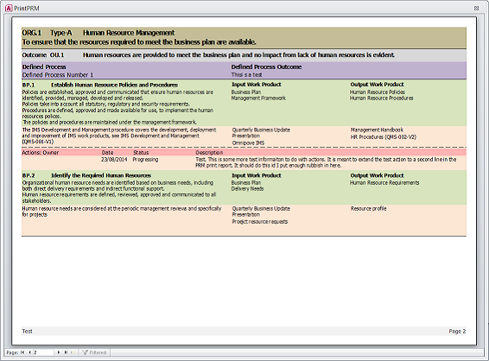Click 'BP.1' identifier

click(29, 85)
